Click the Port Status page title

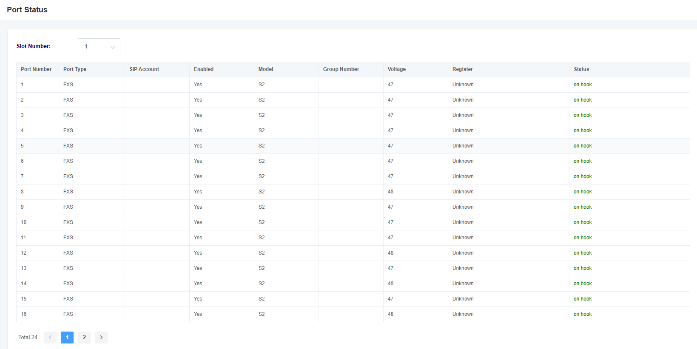coord(27,10)
